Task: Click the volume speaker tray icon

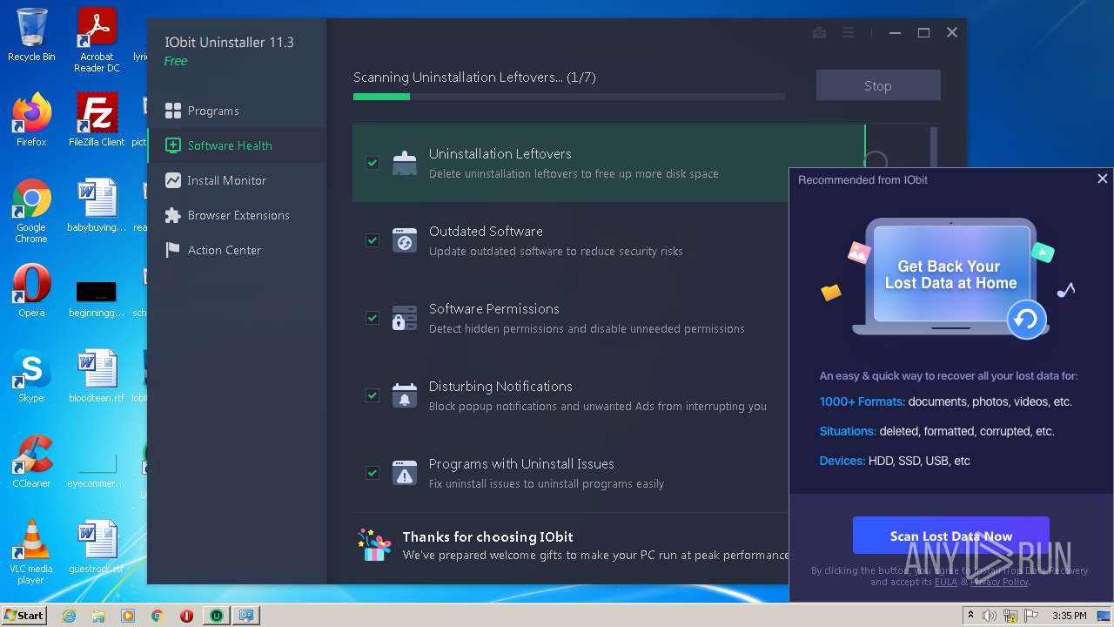Action: [990, 616]
